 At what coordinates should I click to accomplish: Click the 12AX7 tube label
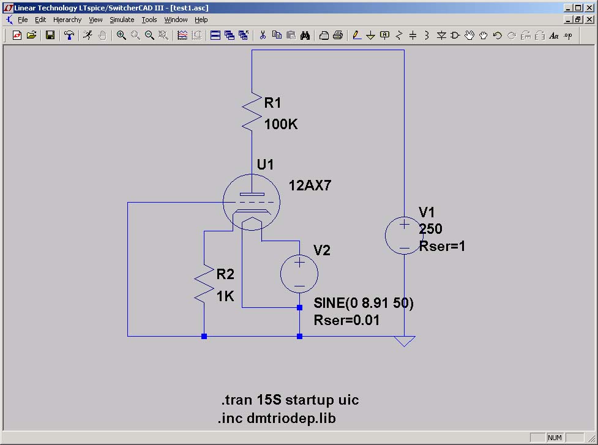coord(310,185)
